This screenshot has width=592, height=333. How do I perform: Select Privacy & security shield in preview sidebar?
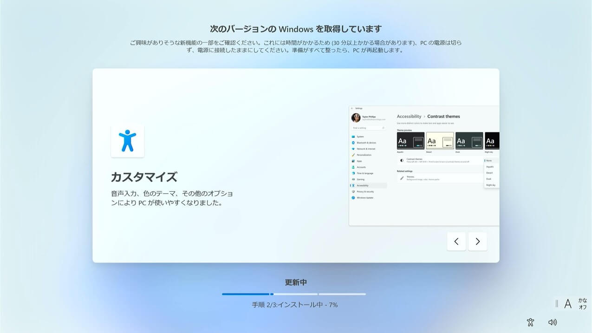353,191
